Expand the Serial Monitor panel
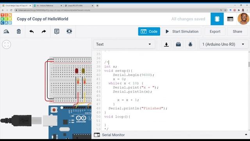The width and height of the screenshot is (250, 141). coord(246,135)
